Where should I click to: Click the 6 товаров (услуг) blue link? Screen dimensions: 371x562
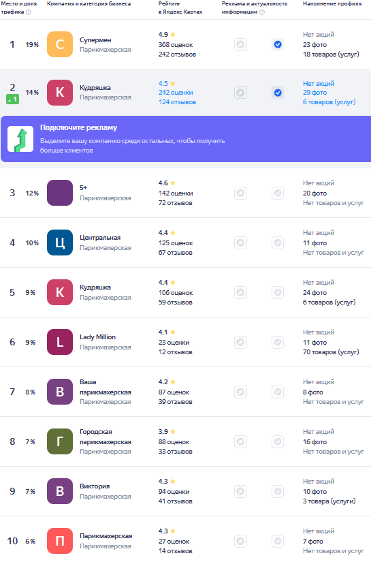tap(329, 102)
